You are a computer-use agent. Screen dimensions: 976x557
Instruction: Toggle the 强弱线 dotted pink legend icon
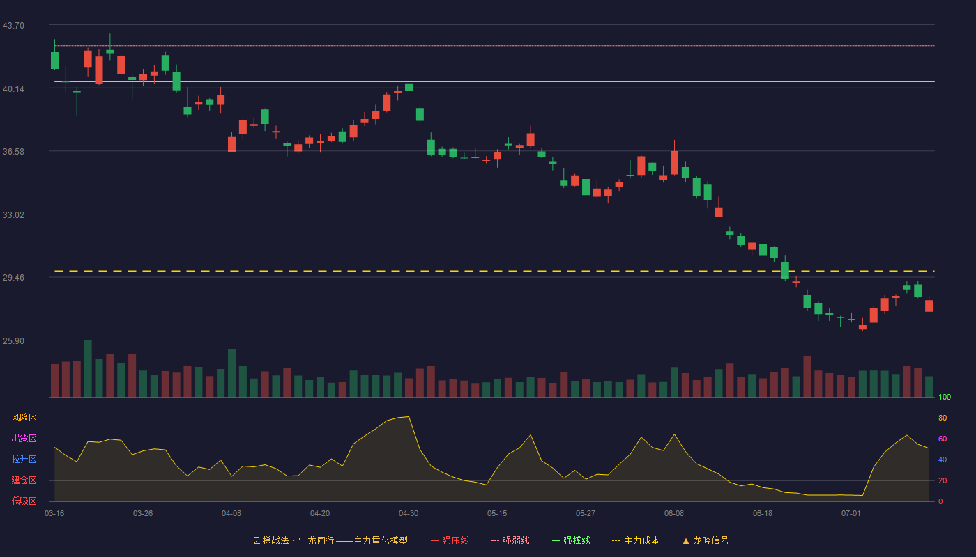tap(495, 540)
